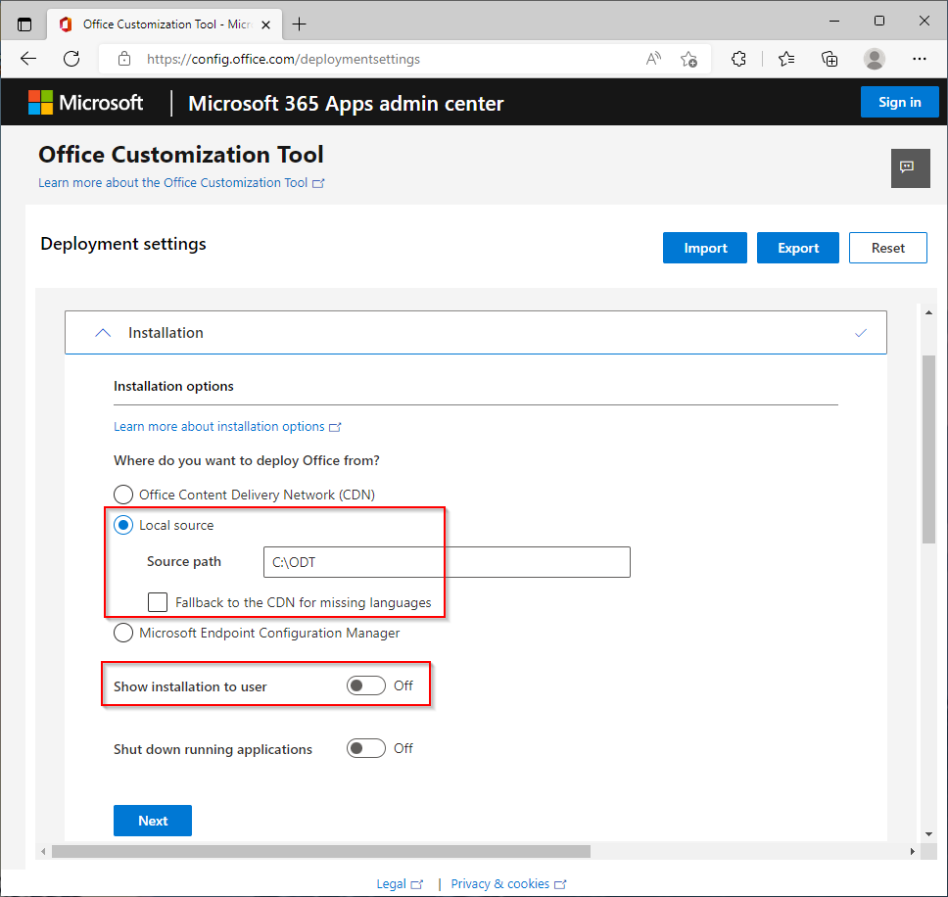Click the browser profile avatar
This screenshot has width=948, height=897.
875,59
